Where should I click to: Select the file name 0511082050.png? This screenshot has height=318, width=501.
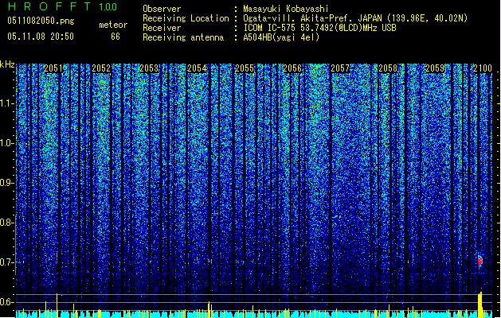point(41,21)
